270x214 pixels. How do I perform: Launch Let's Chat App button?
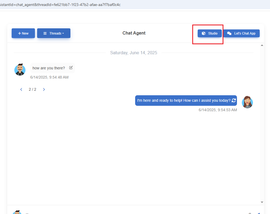click(x=241, y=33)
